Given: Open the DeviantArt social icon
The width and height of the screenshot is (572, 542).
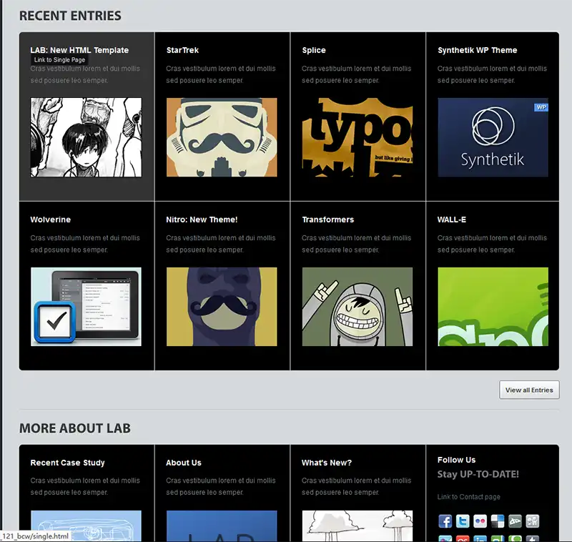Looking at the screenshot, I should tap(515, 521).
